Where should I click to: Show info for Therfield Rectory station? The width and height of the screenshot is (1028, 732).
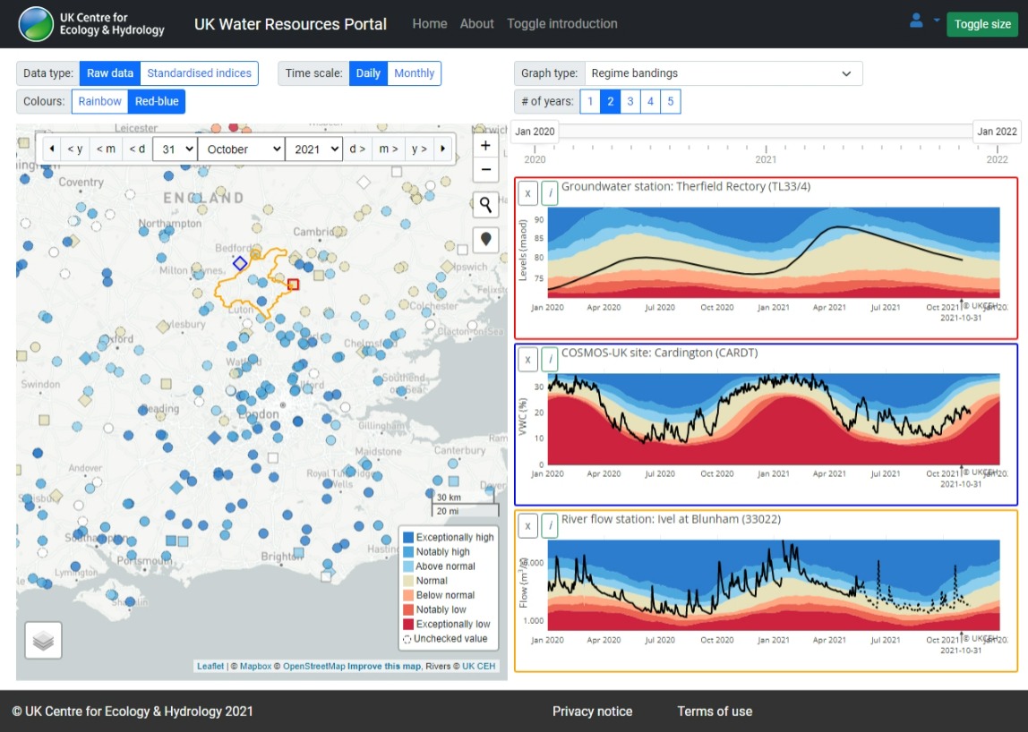(x=550, y=193)
